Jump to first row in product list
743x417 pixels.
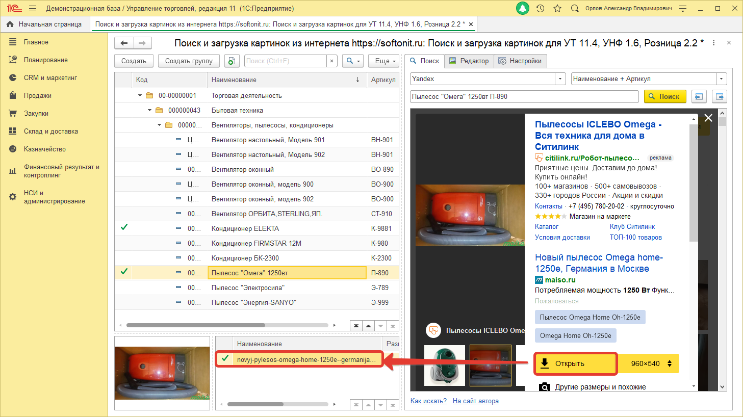click(x=356, y=326)
